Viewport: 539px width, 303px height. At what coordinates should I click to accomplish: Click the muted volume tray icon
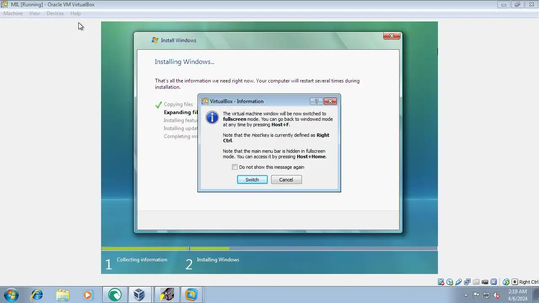(x=497, y=295)
